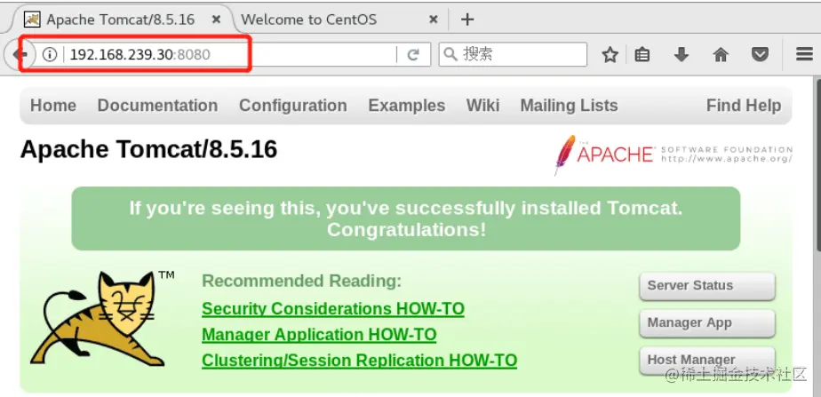This screenshot has width=821, height=397.
Task: Follow Clustering/Session Replication HOW-TO link
Action: pos(359,361)
